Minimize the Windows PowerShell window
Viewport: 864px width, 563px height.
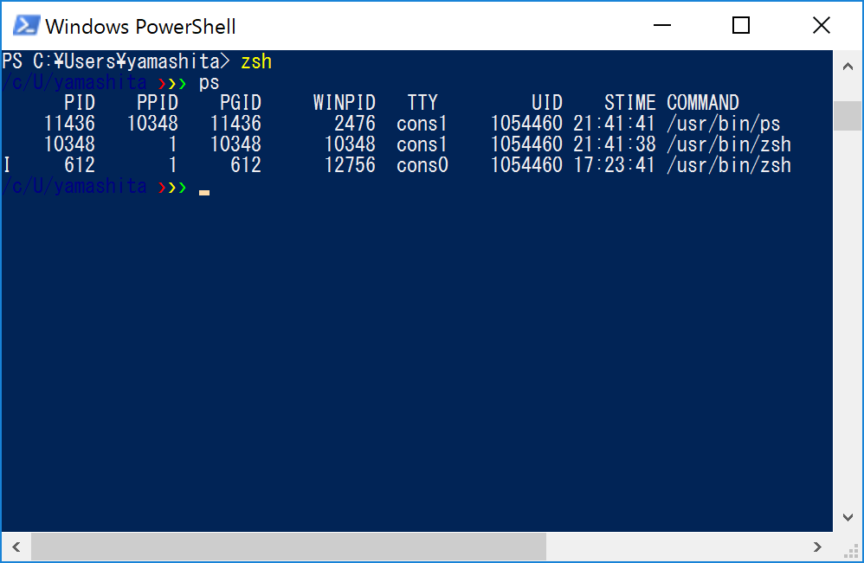point(661,25)
